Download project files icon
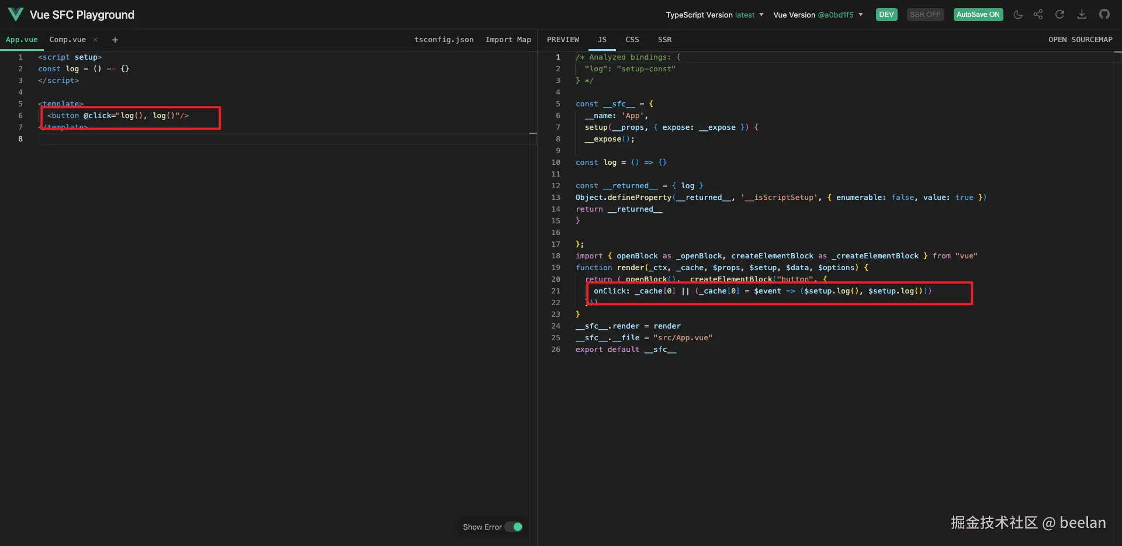The image size is (1122, 546). point(1082,15)
